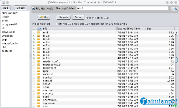Image resolution: width=179 pixels, height=108 pixels.
Task: Click folder icon for reader.conf.d
Action: click(x=39, y=61)
